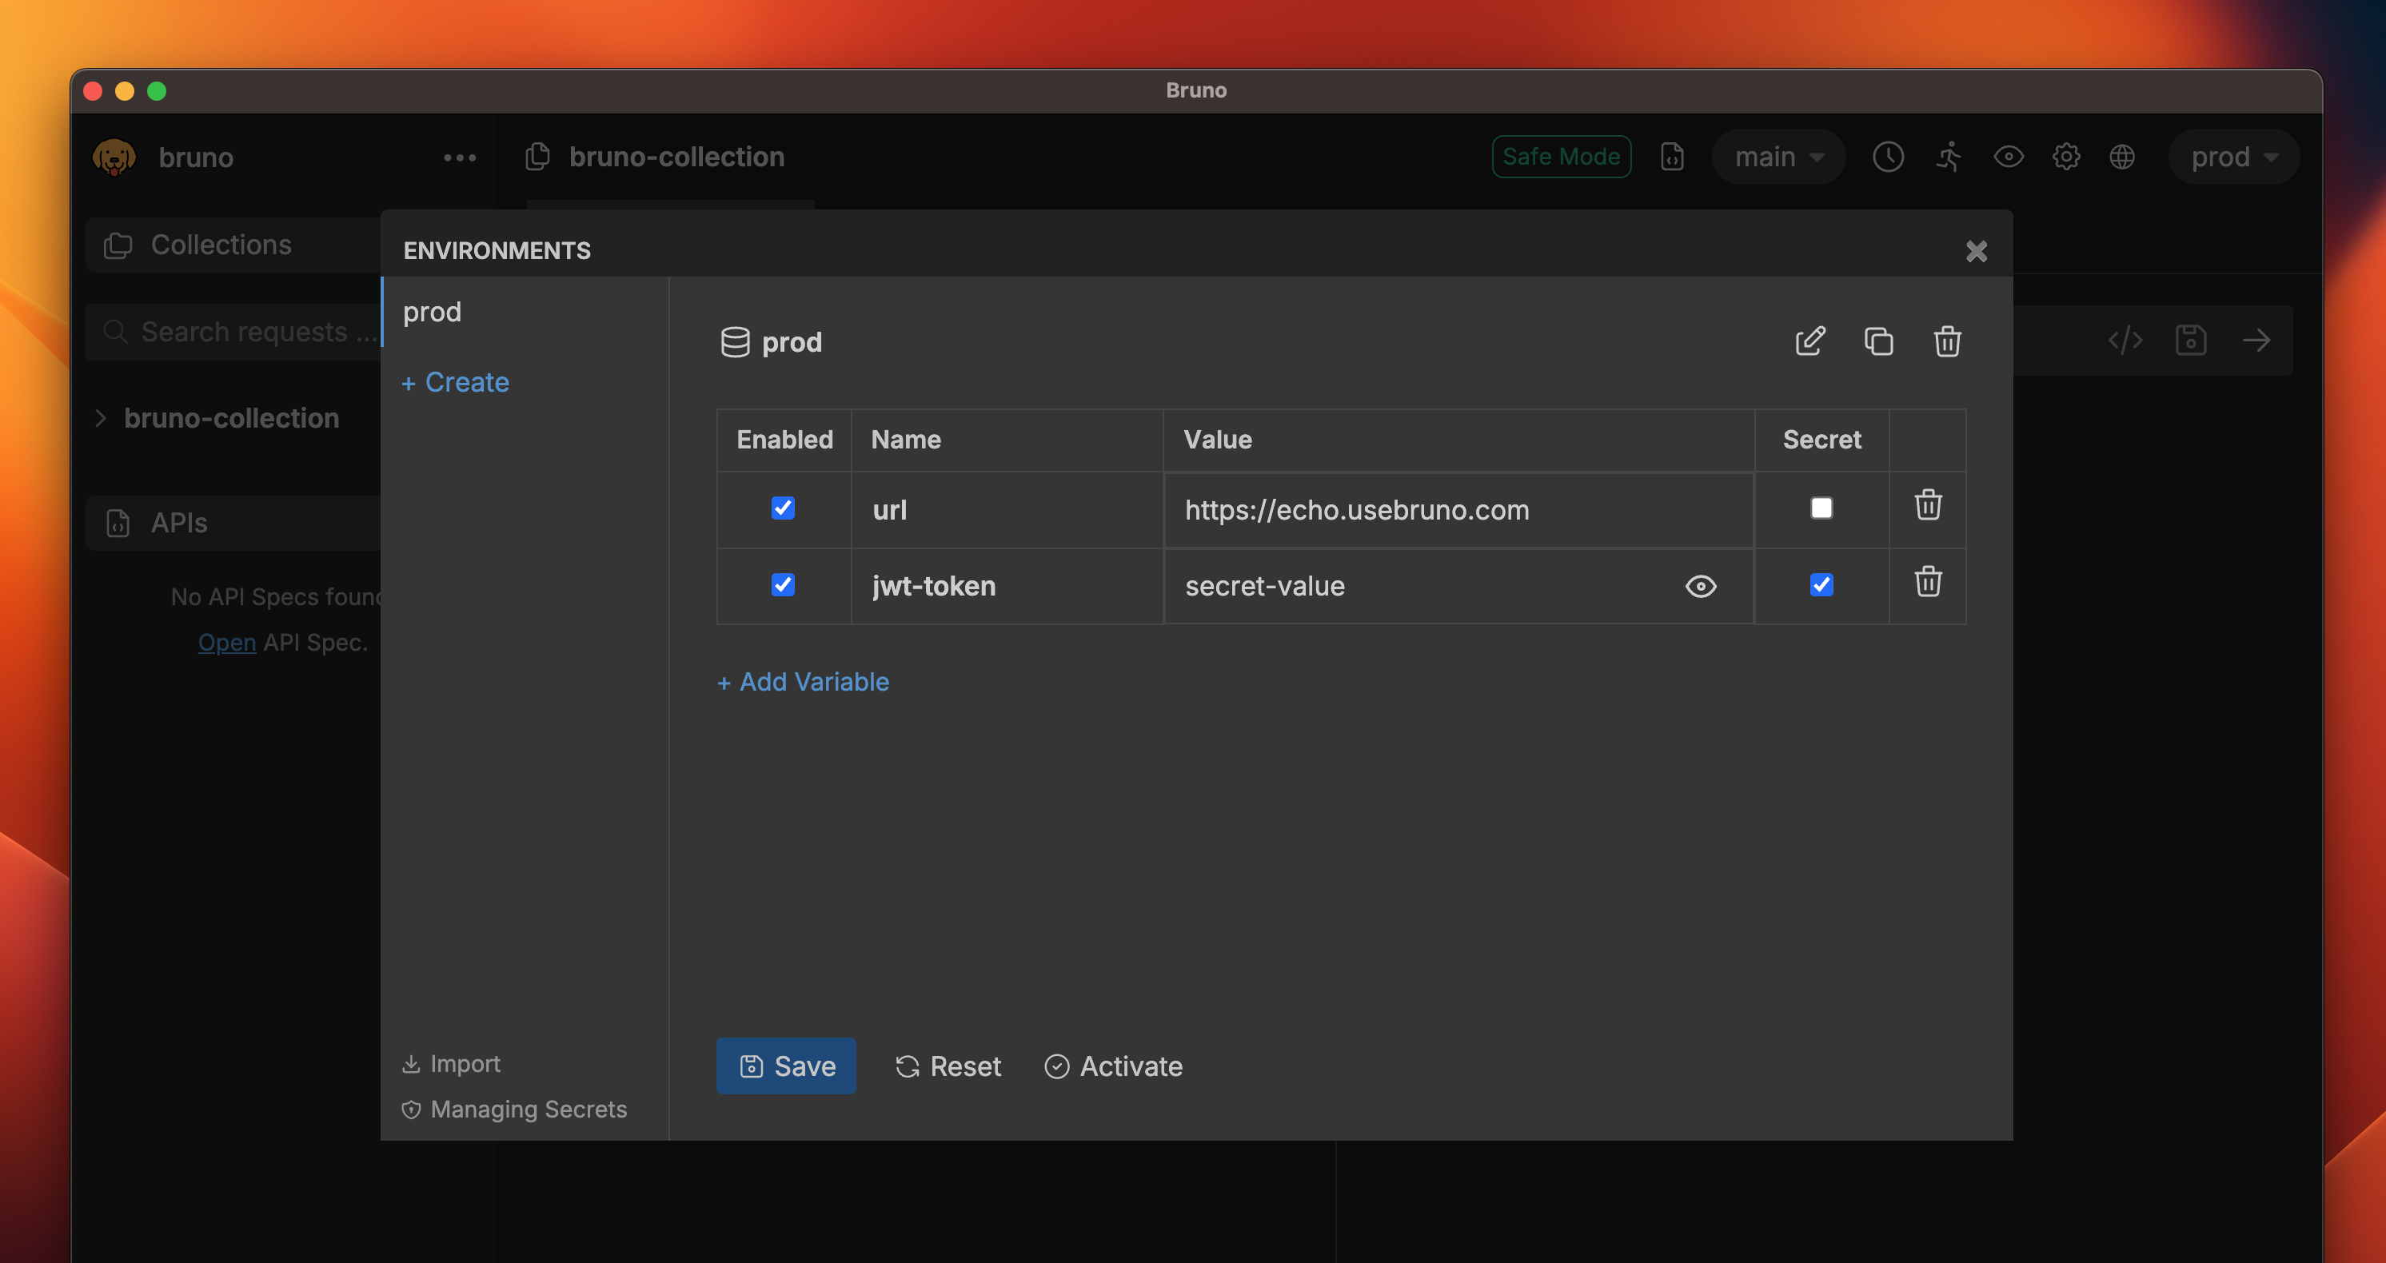Close the Environments dialog
2386x1263 pixels.
[x=1976, y=251]
